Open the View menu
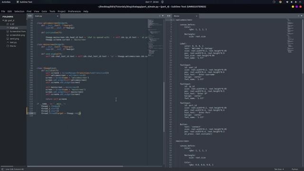This screenshot has height=171, width=304. pos(36,11)
